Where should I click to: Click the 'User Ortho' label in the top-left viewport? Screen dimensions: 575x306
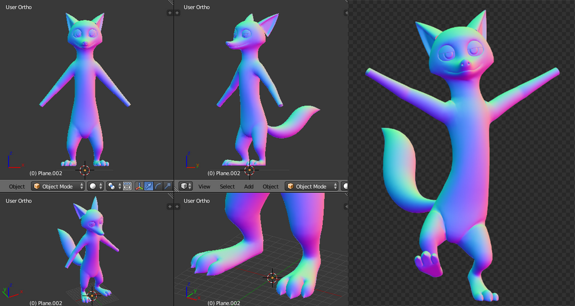point(19,7)
